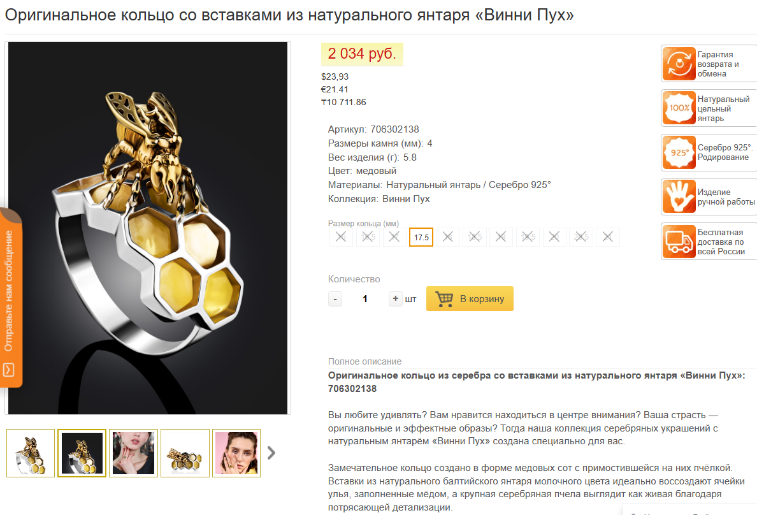This screenshot has width=757, height=515.
Task: Click the return and exchange guarantee icon
Action: [679, 64]
